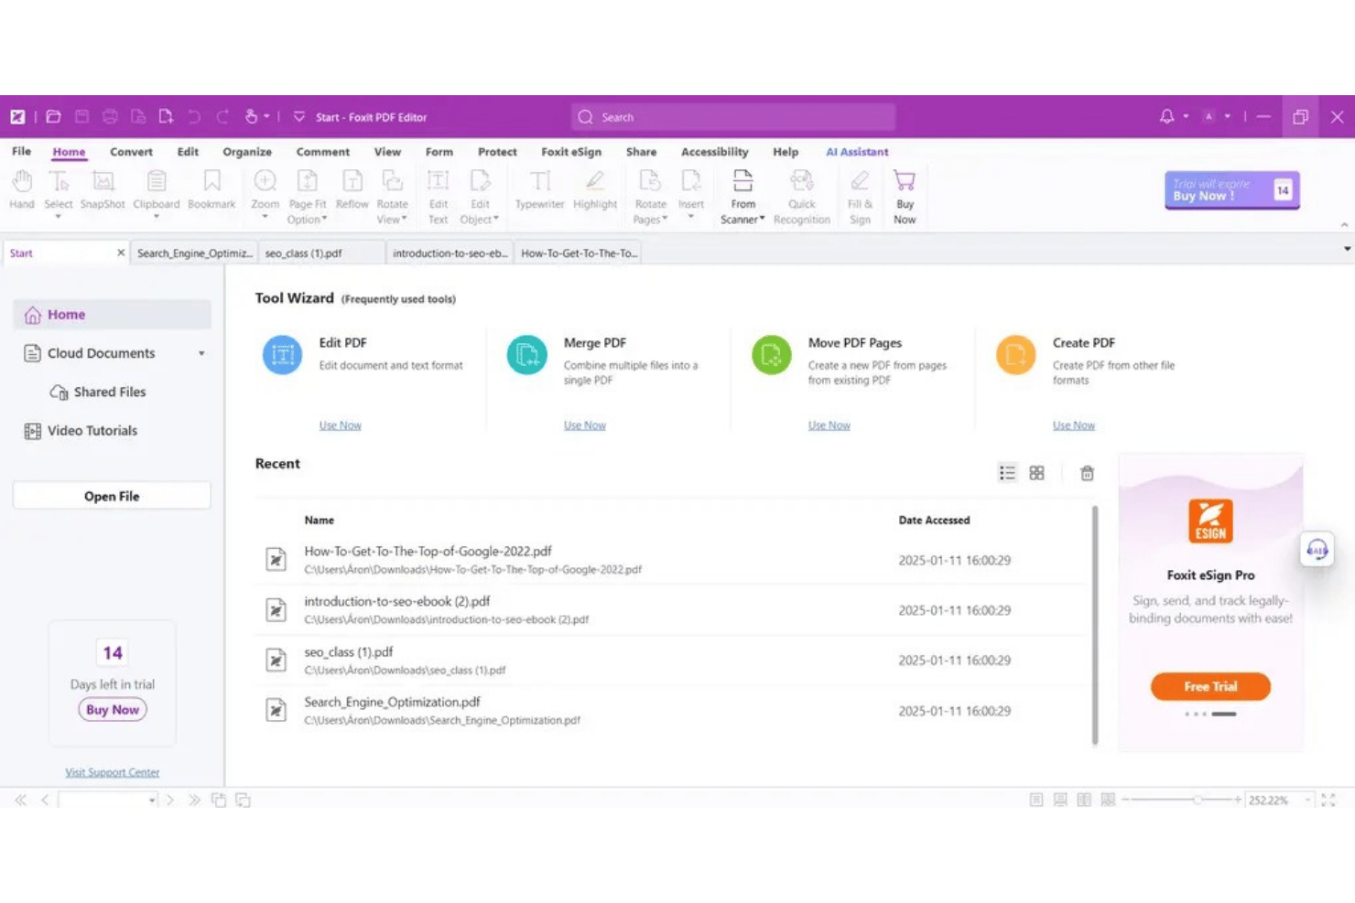This screenshot has height=903, width=1355.
Task: Toggle full screen mode in status bar
Action: tap(1328, 801)
